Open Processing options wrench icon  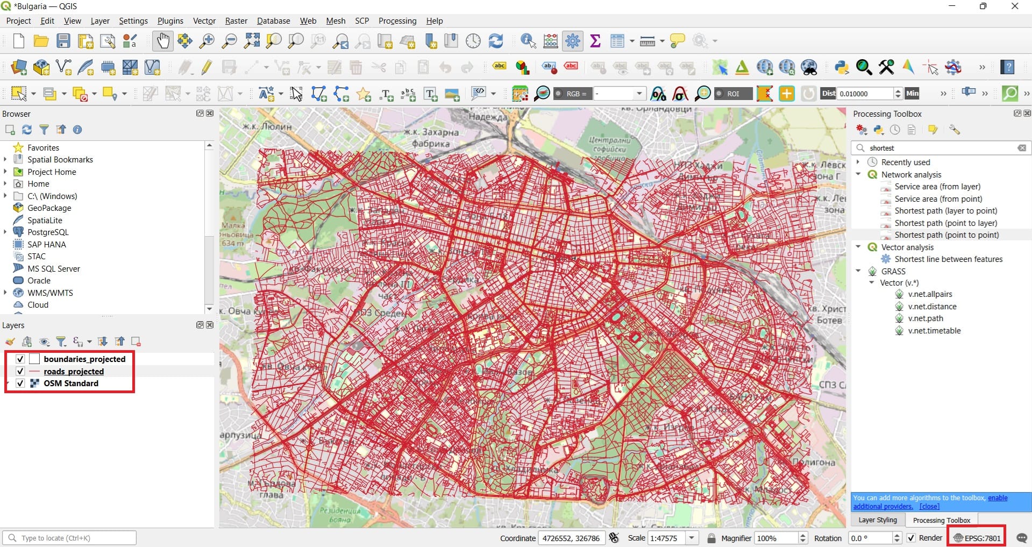[955, 130]
